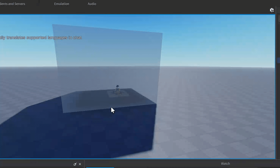Open viewport settings with the gear icon
Viewport: 280px width, 168px height.
[x=272, y=10]
